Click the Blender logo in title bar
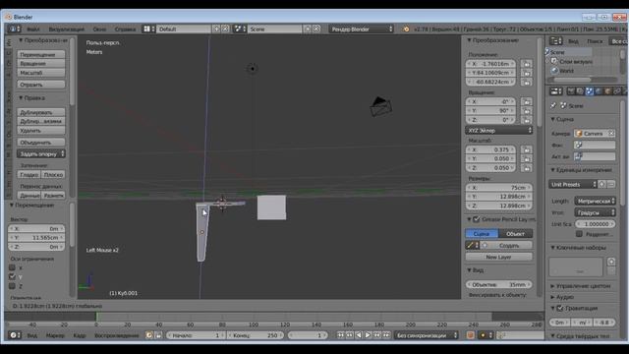 point(9,17)
